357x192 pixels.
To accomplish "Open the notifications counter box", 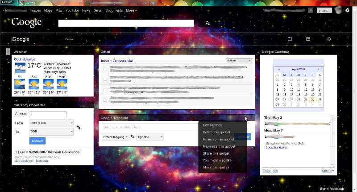I will click(311, 10).
